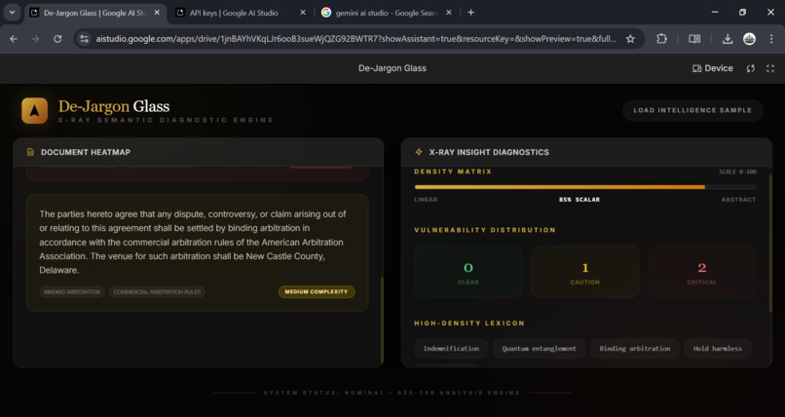Screen dimensions: 785x417
Task: Click the Binding arbitration lexicon chip
Action: click(635, 349)
